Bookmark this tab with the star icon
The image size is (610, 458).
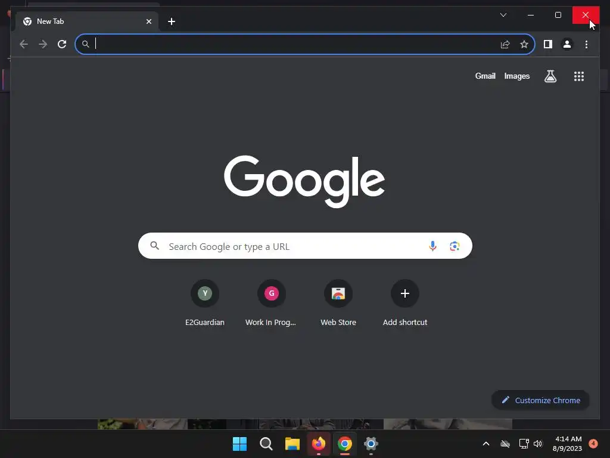pyautogui.click(x=524, y=44)
